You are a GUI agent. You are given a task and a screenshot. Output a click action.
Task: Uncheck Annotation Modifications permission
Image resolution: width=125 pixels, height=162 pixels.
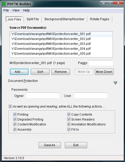(69, 124)
